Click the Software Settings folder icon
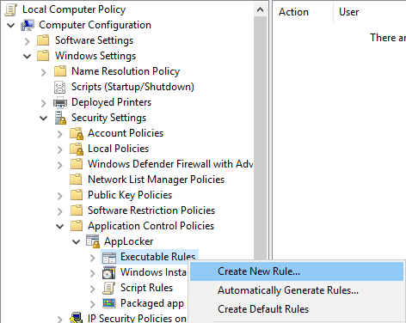Viewport: 406px width, 323px height. pyautogui.click(x=43, y=40)
